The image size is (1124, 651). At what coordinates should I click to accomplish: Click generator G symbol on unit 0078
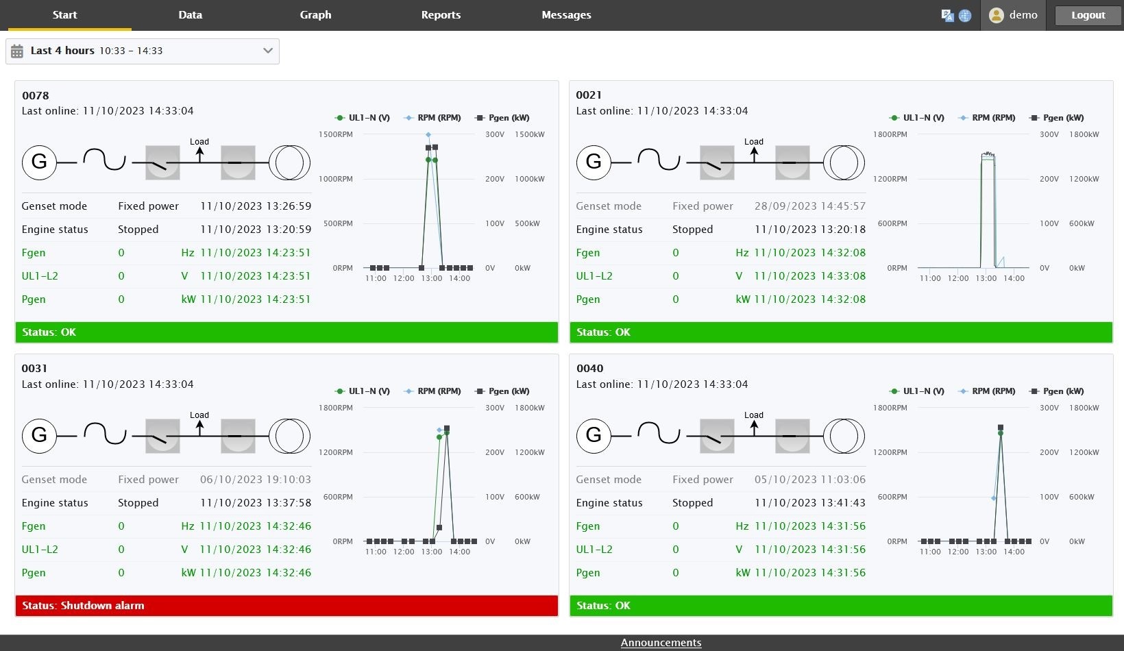tap(39, 162)
